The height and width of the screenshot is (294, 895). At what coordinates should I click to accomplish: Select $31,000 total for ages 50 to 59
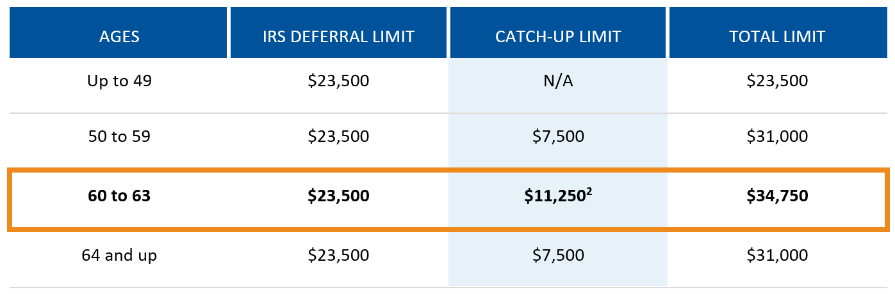tap(777, 136)
